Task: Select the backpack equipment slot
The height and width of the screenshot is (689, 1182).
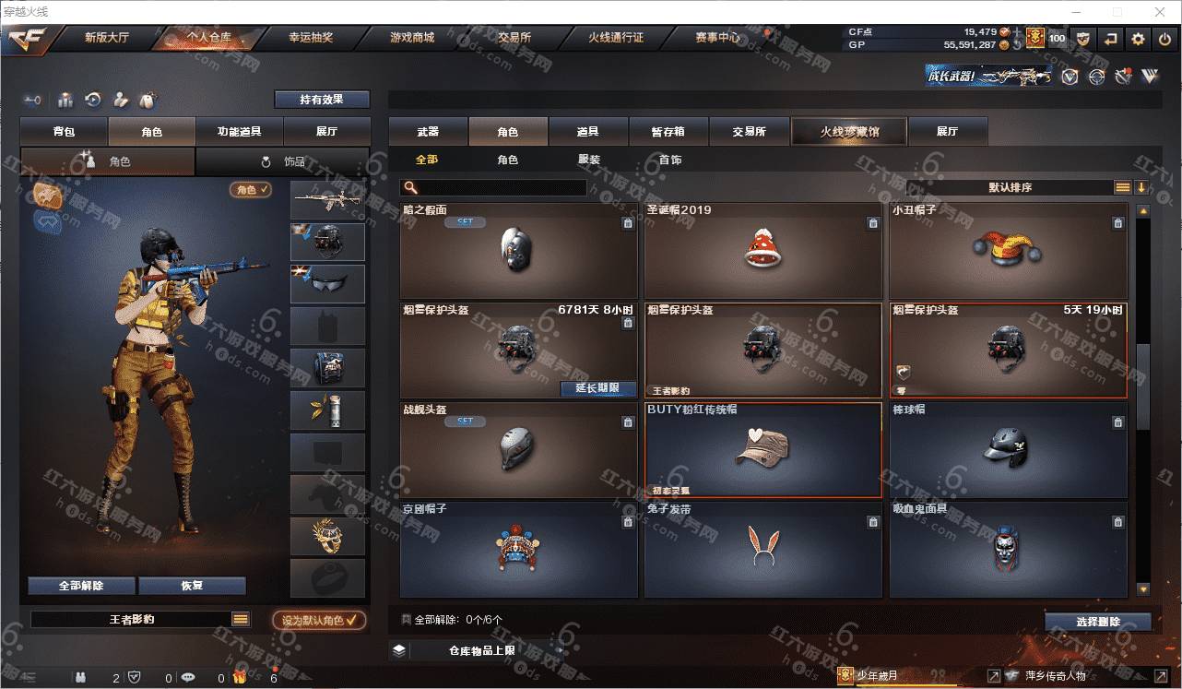Action: coord(328,367)
